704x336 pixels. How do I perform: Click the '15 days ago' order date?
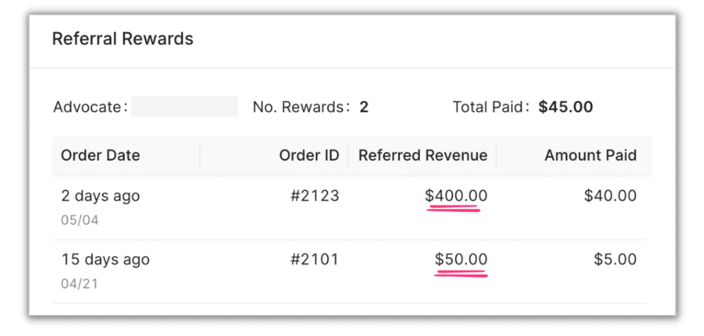pyautogui.click(x=105, y=260)
